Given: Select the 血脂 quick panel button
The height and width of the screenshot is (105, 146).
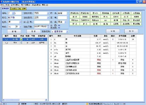Looking at the screenshot, I should (105, 24).
